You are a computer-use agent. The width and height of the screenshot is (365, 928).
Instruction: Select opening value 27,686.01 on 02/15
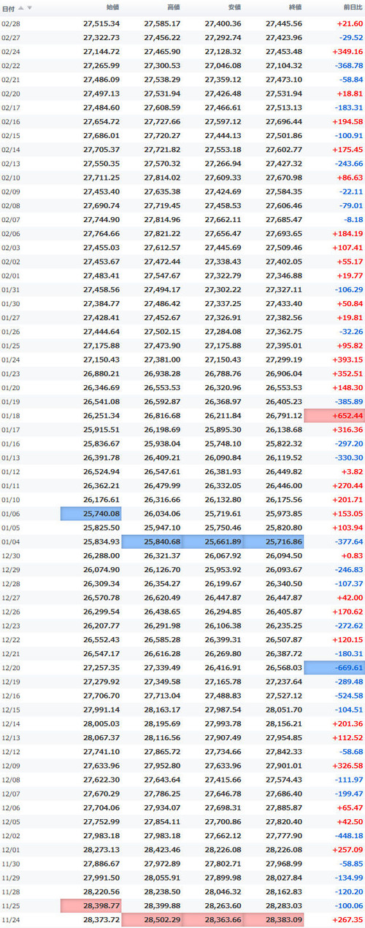click(x=101, y=135)
